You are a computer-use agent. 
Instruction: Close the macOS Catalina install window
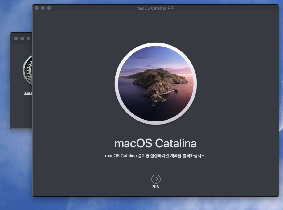[x=37, y=8]
